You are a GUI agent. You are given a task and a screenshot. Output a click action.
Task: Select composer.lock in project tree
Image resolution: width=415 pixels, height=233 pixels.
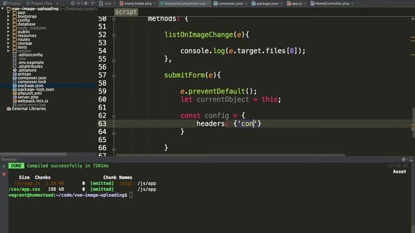coord(32,82)
